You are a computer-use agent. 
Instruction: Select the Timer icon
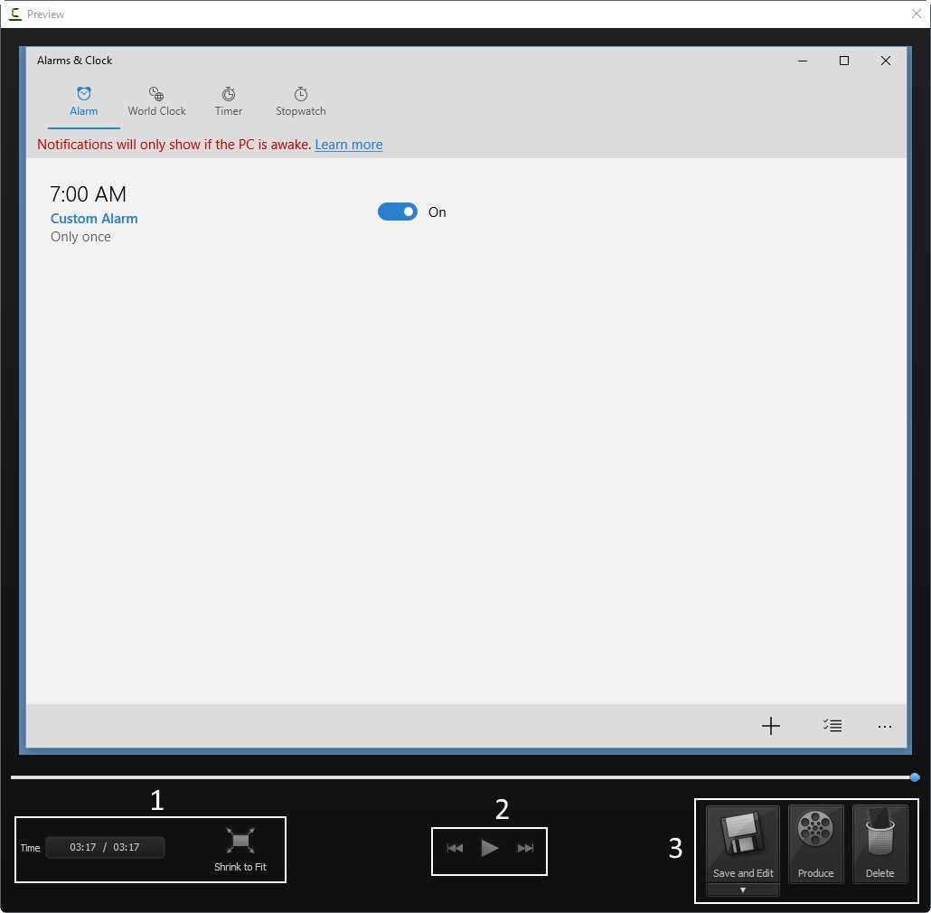coord(228,94)
